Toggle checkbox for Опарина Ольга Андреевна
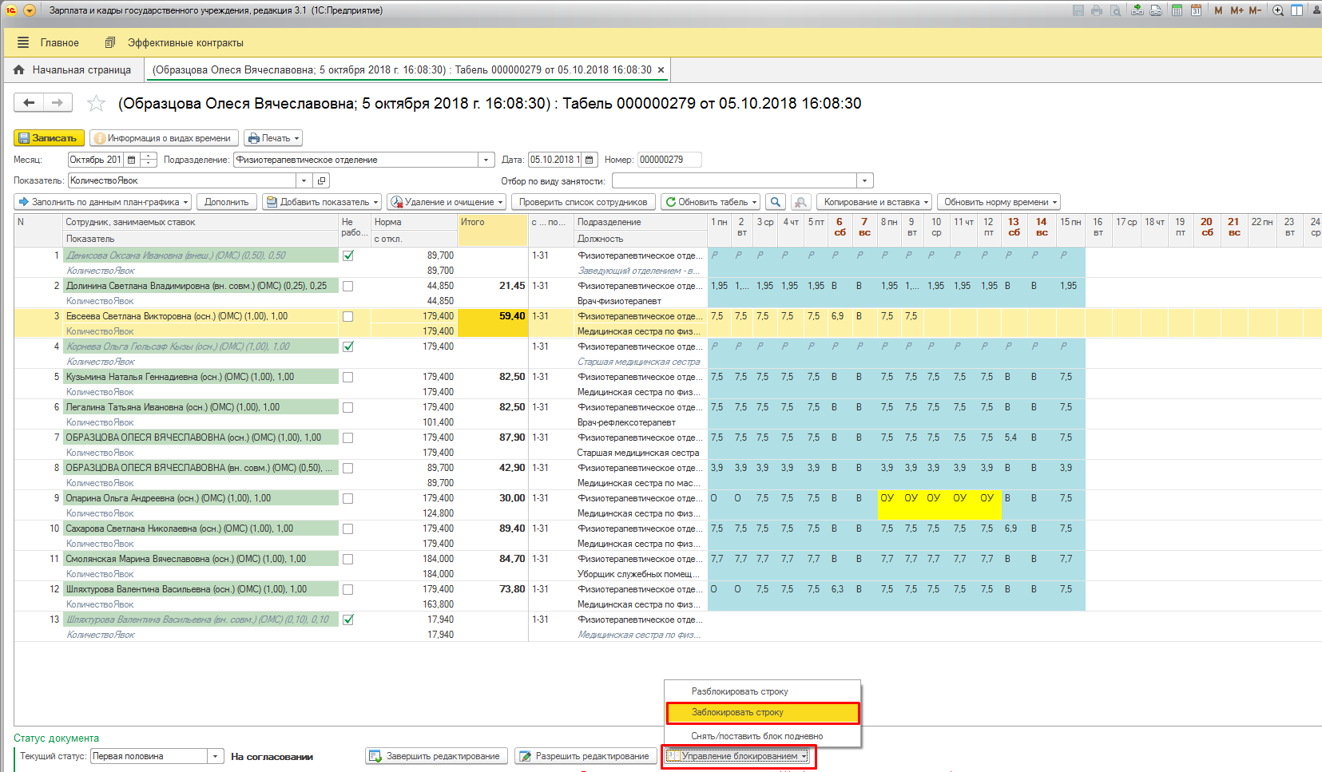Screen dimensions: 1322x772 (347, 499)
